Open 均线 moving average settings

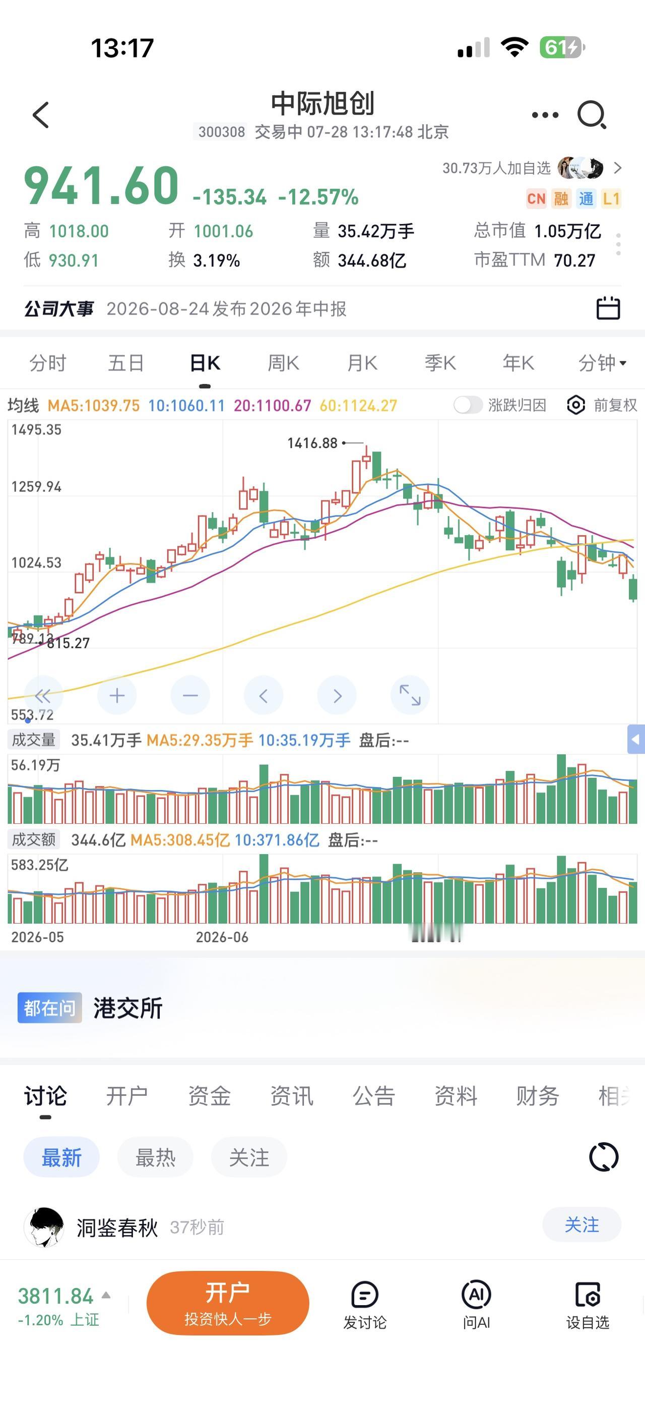[x=23, y=405]
